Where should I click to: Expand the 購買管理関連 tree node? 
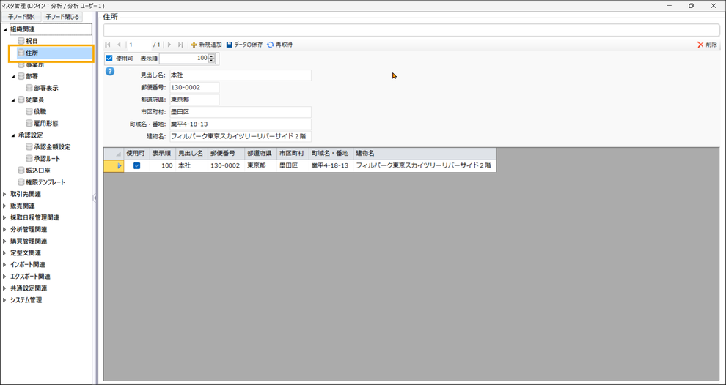coord(4,242)
